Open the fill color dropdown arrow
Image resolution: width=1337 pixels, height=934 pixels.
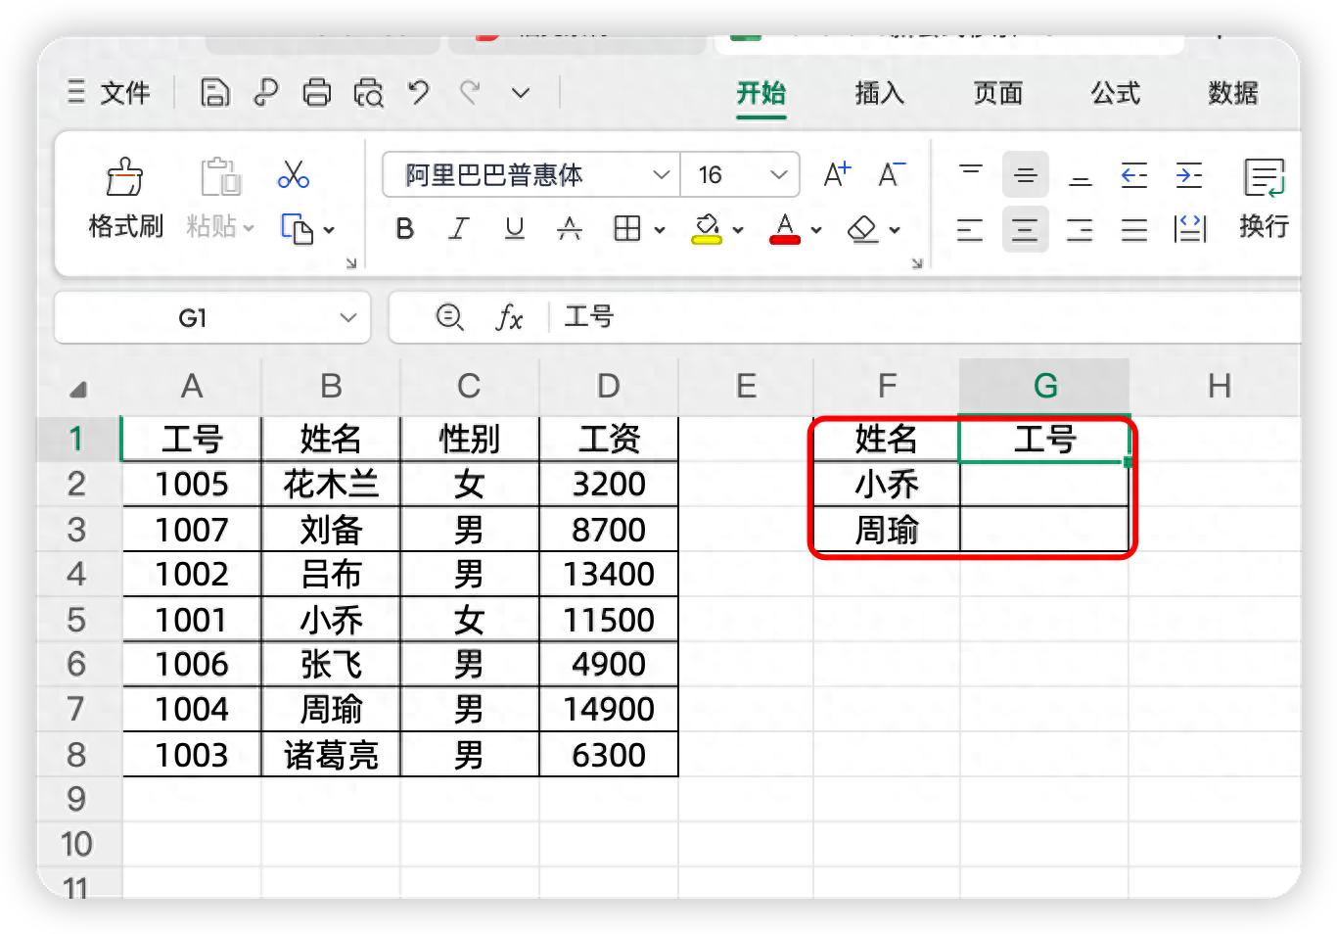click(738, 230)
